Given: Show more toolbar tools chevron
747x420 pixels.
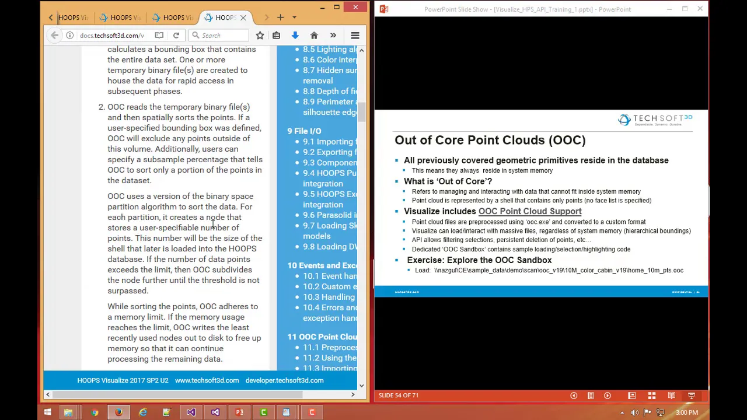Looking at the screenshot, I should tap(333, 36).
